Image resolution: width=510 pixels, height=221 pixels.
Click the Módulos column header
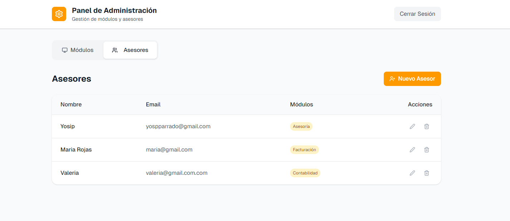(x=301, y=105)
